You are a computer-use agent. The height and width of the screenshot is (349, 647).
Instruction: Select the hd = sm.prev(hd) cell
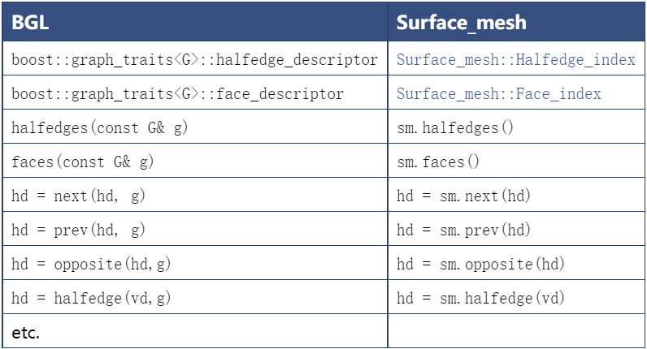(516, 229)
